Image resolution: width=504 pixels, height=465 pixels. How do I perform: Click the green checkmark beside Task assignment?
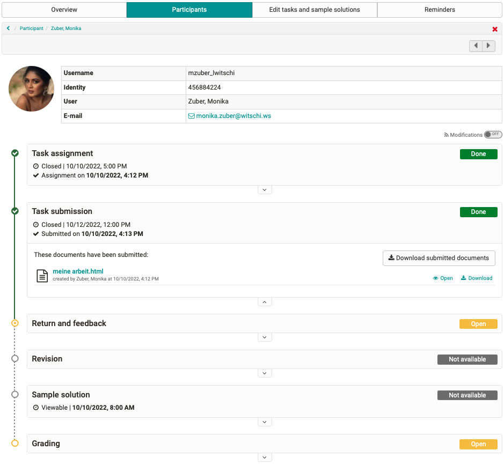pyautogui.click(x=15, y=153)
